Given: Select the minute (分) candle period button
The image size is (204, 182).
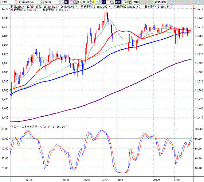Looking at the screenshot, I should click(93, 2).
